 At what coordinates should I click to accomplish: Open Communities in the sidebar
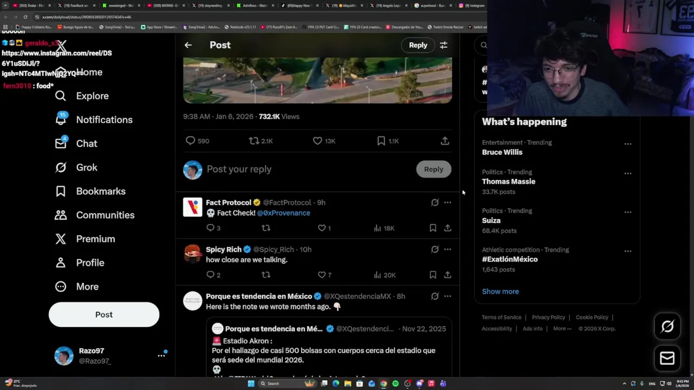pyautogui.click(x=94, y=215)
